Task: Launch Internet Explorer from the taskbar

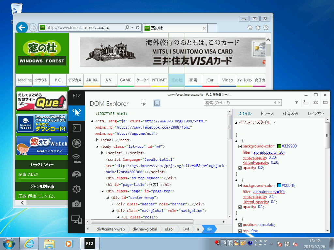Action: tap(29, 243)
